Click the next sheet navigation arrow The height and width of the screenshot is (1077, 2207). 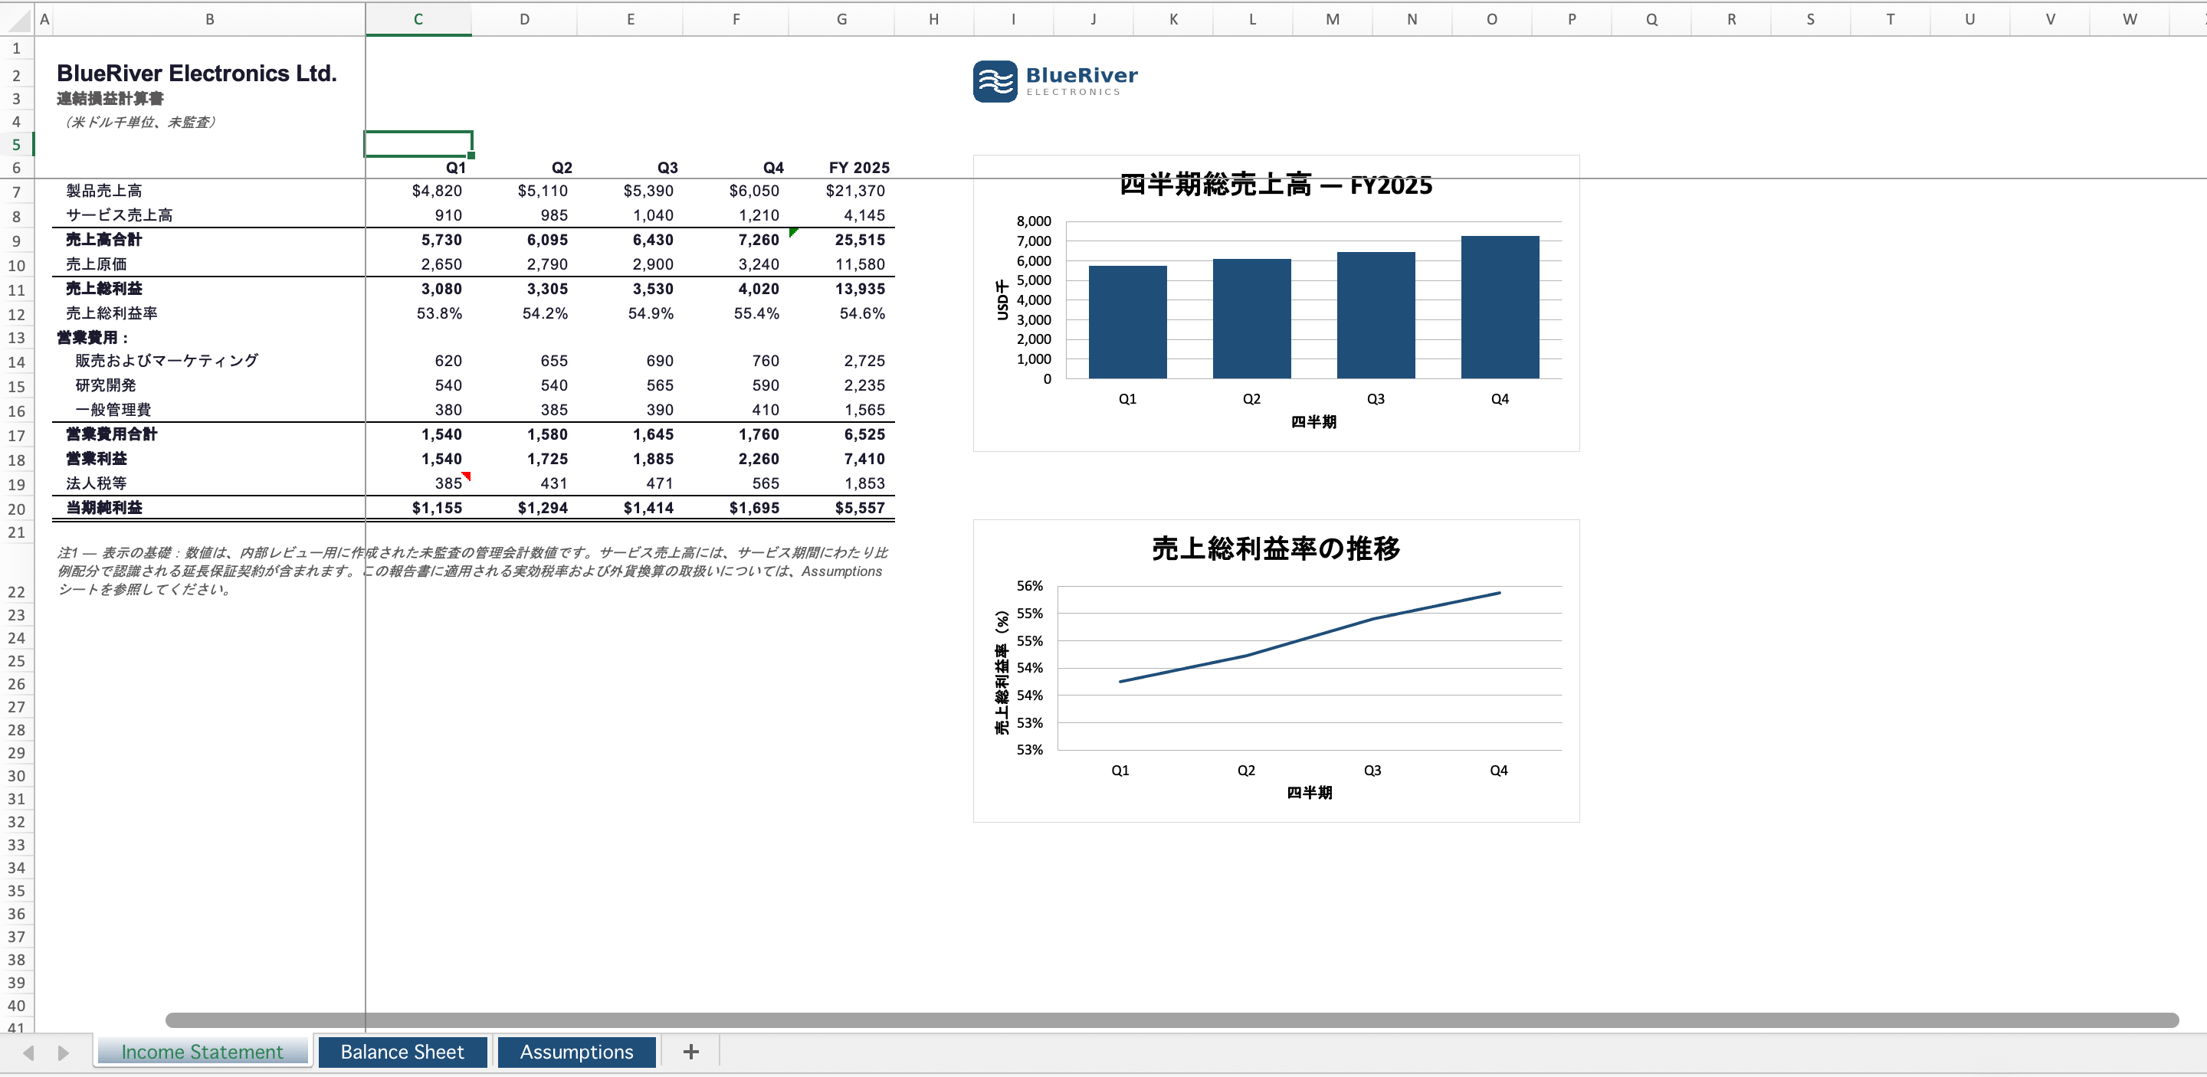coord(63,1052)
